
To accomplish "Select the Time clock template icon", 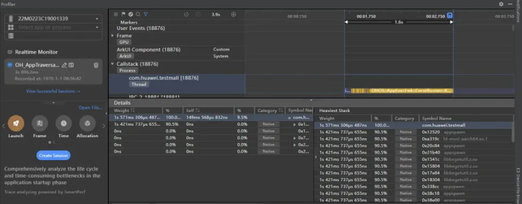I will coord(64,123).
